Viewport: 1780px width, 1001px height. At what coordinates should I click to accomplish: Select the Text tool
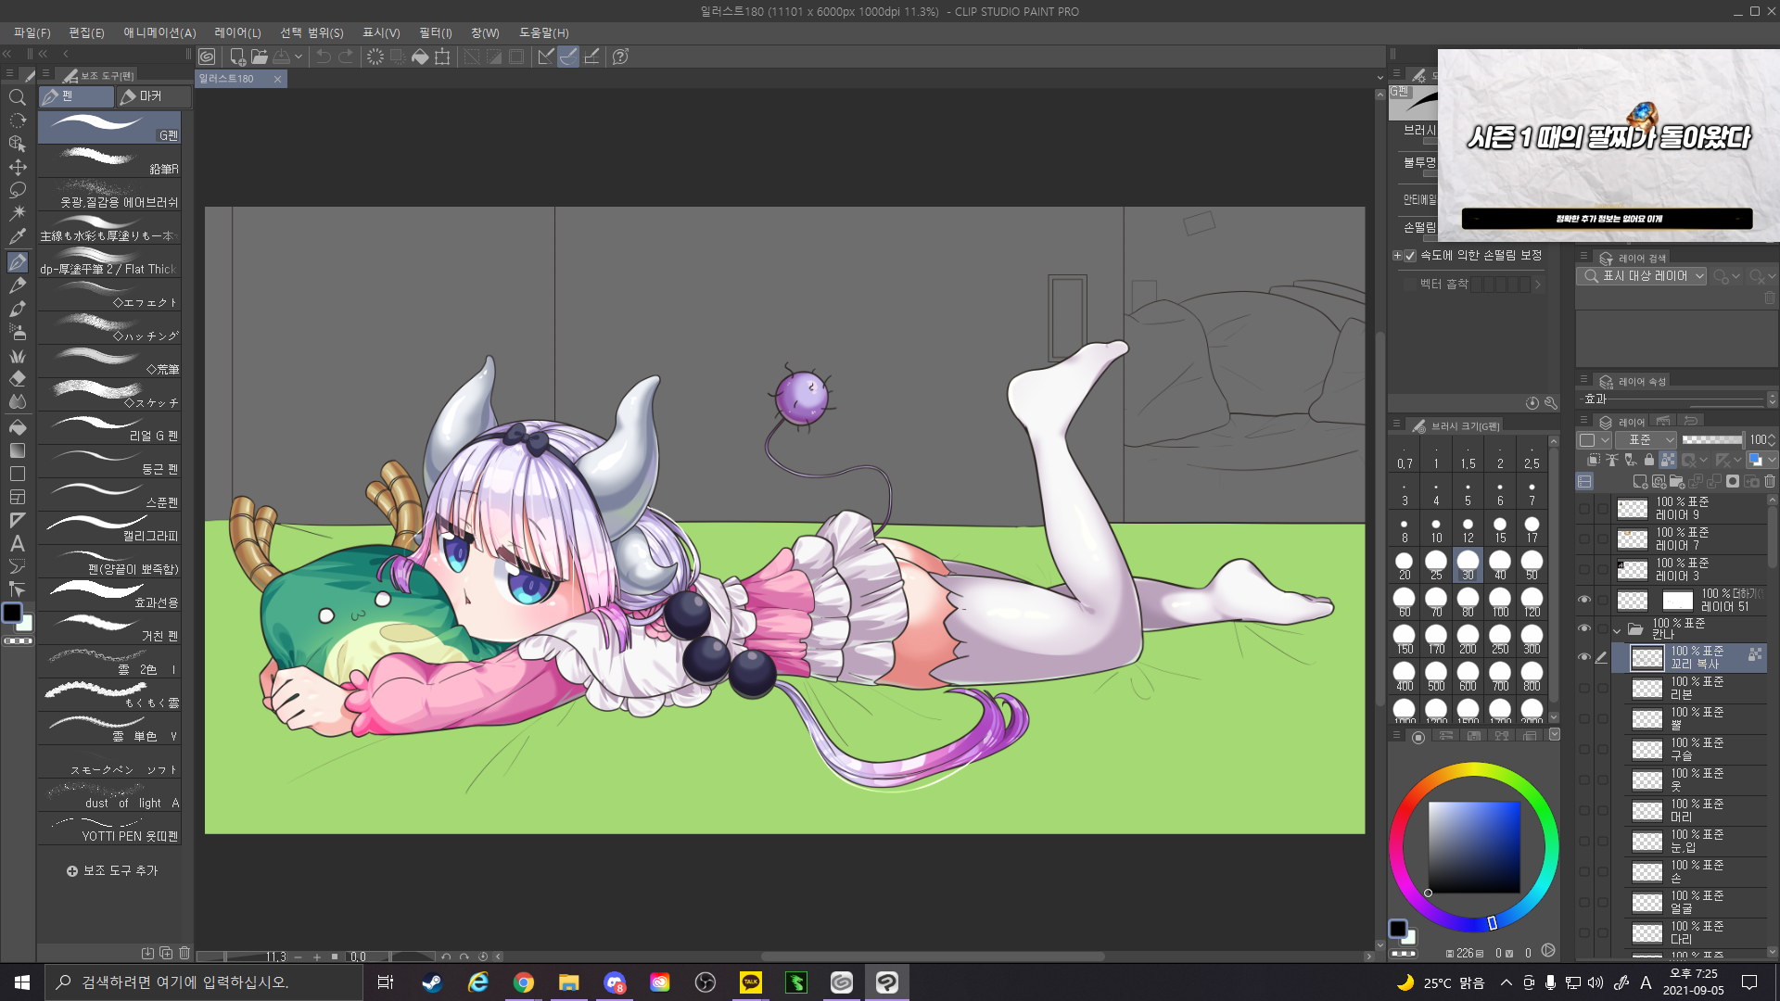[17, 544]
